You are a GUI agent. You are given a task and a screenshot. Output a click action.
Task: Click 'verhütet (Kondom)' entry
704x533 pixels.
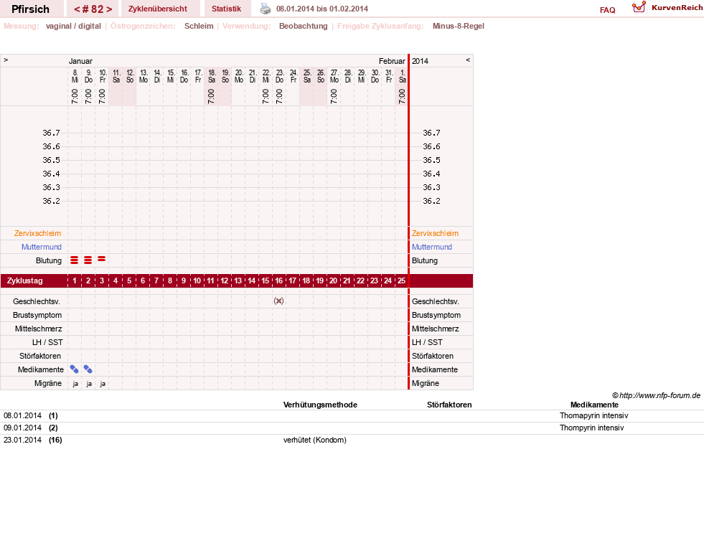pos(315,440)
